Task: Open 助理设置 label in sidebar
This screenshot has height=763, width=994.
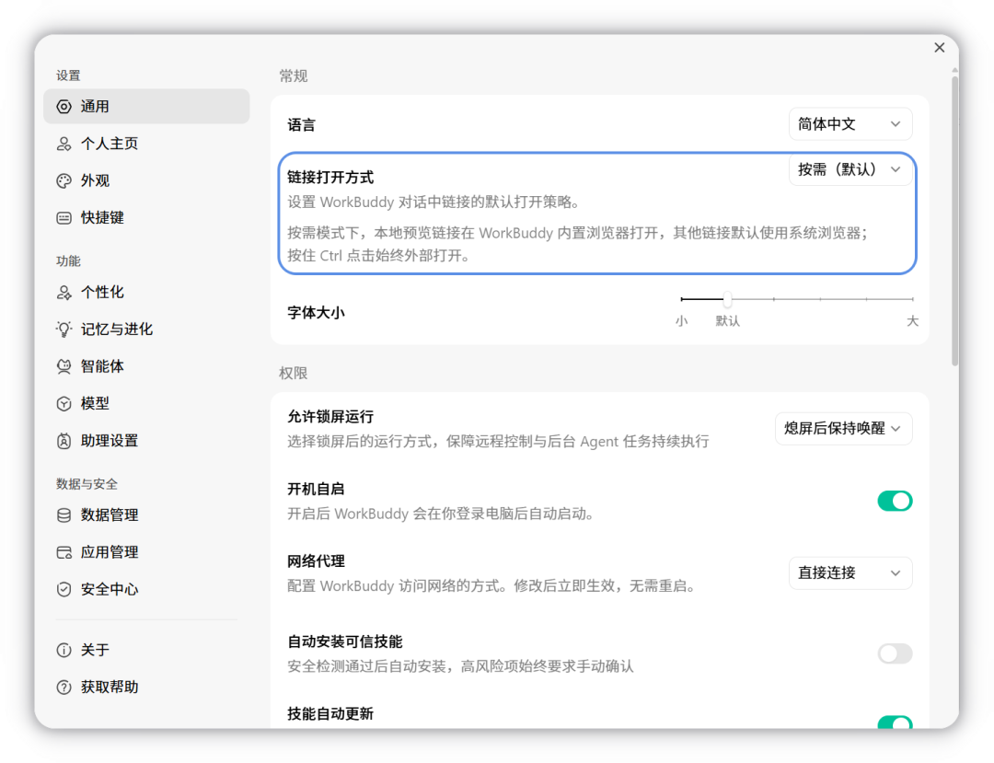Action: click(110, 441)
